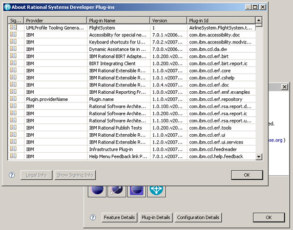This screenshot has height=230, width=293.
Task: Click the third purple Eclipse feature icon
Action: 137,191
